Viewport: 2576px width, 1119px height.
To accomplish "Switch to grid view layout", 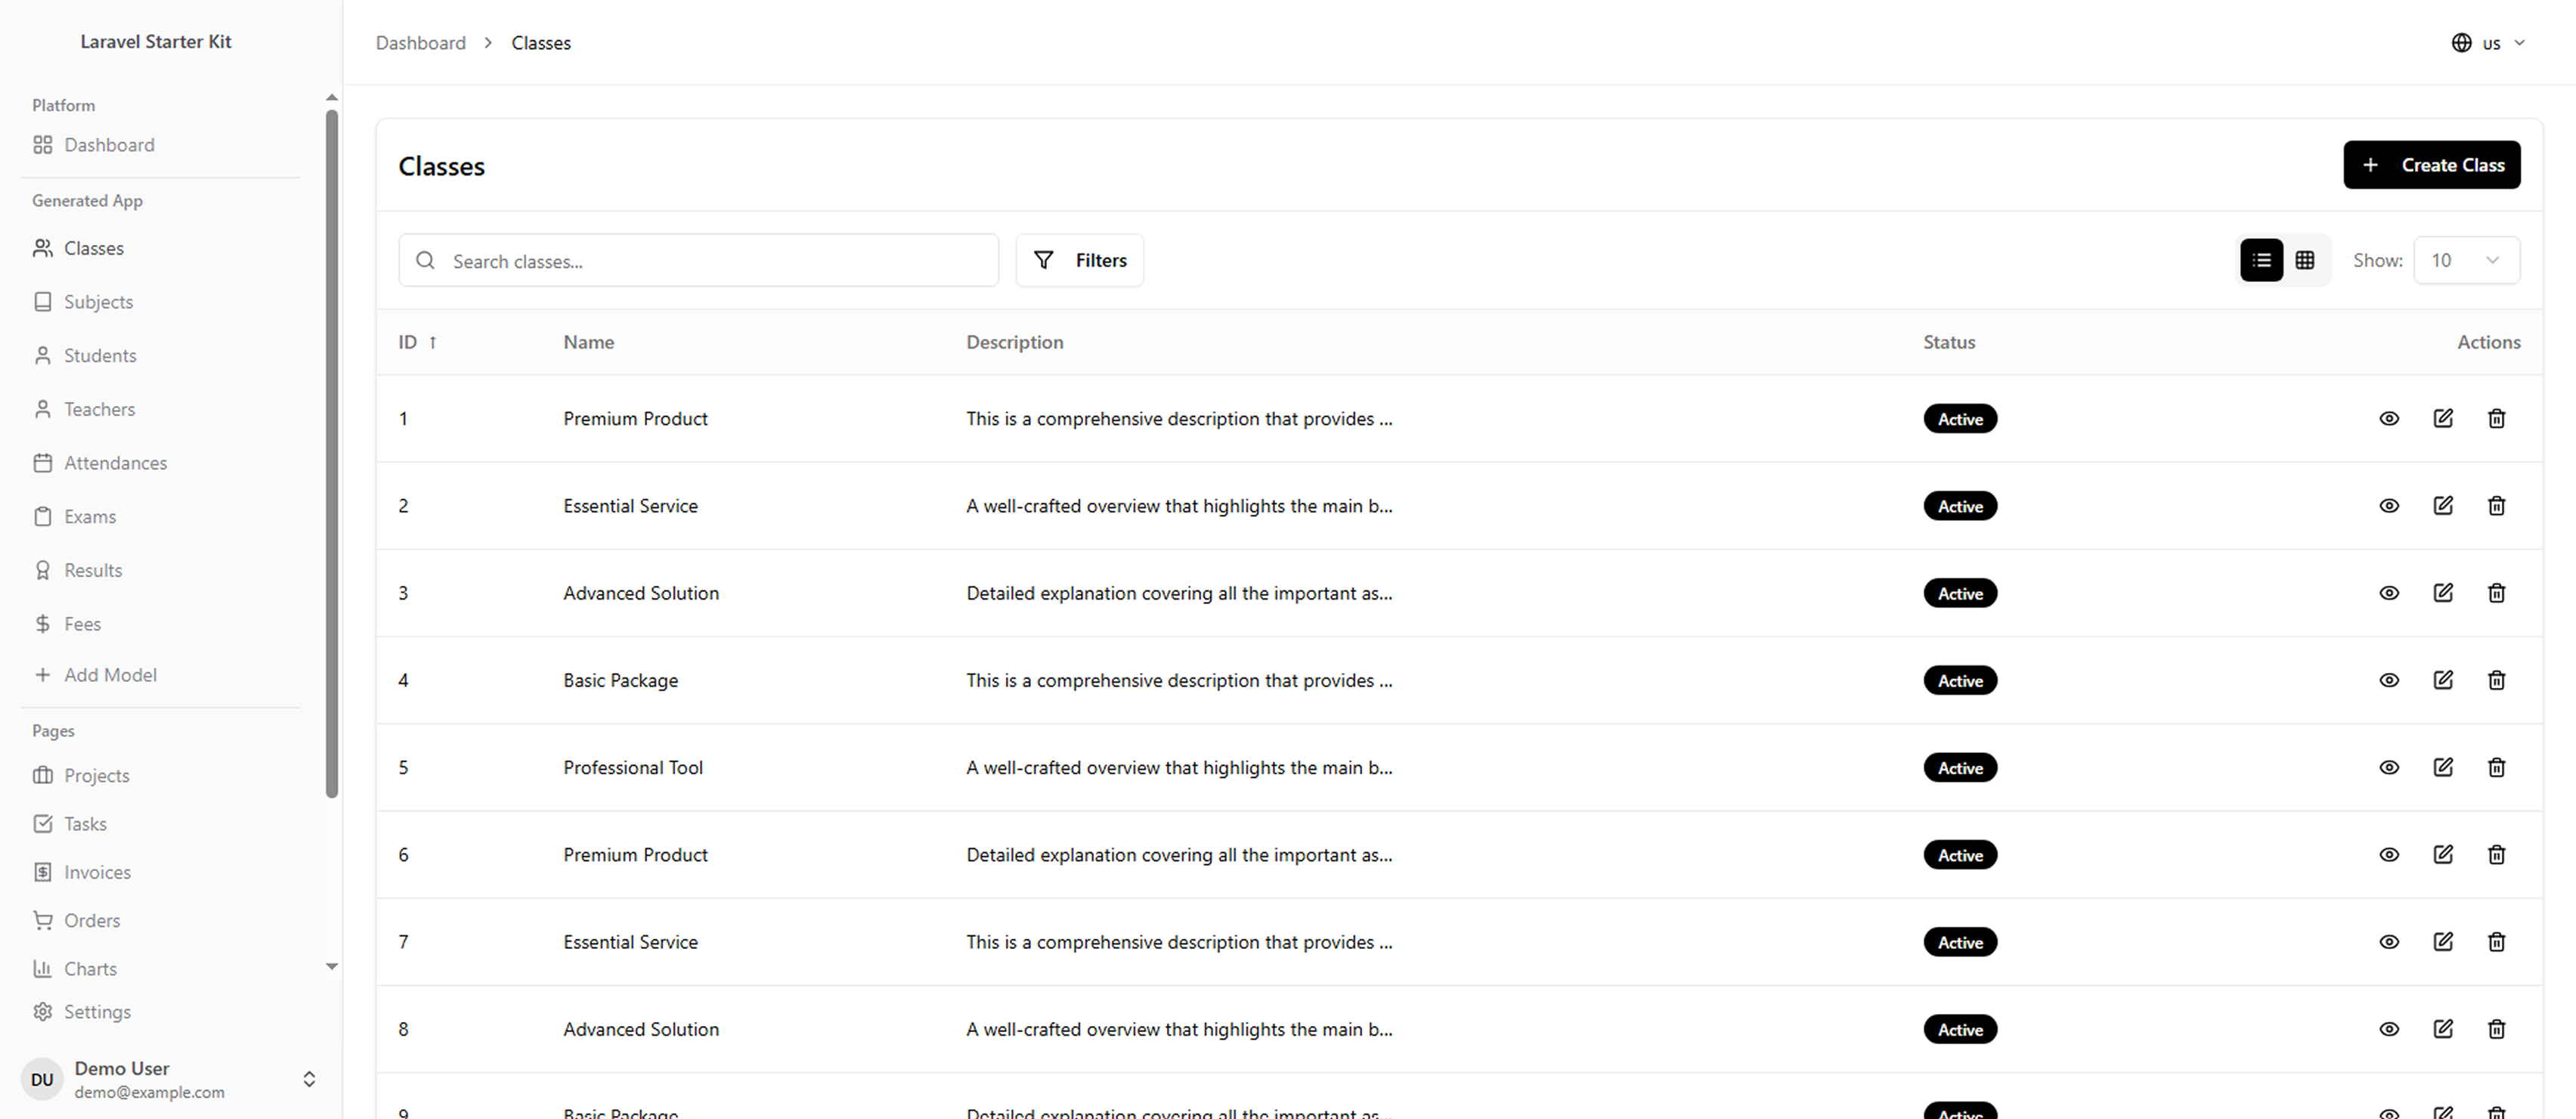I will point(2305,260).
